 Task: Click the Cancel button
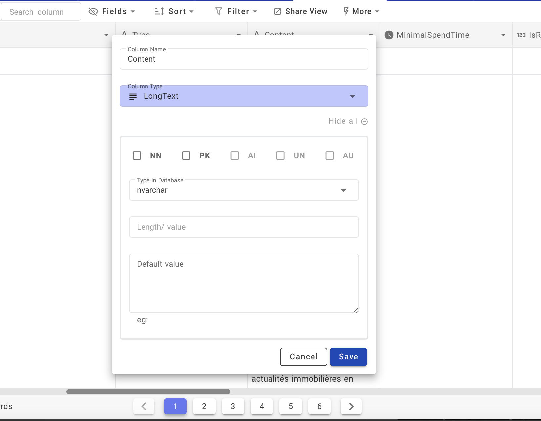click(x=303, y=357)
